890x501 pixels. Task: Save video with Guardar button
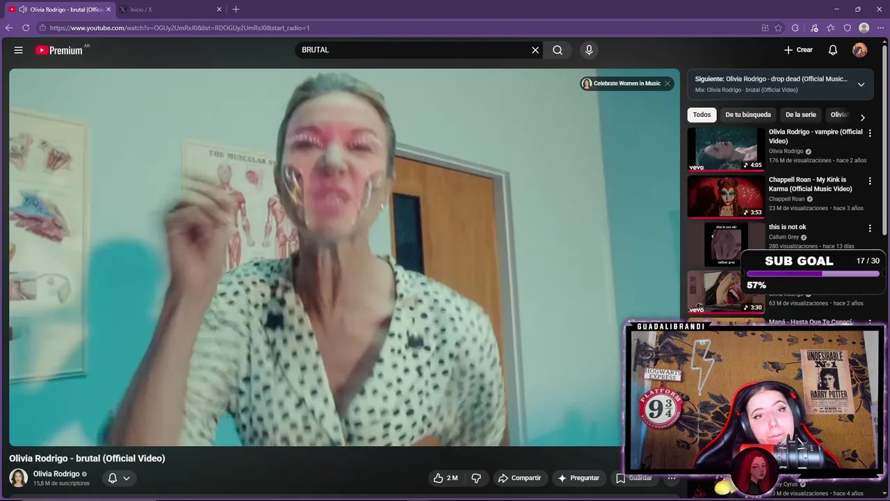click(x=634, y=478)
